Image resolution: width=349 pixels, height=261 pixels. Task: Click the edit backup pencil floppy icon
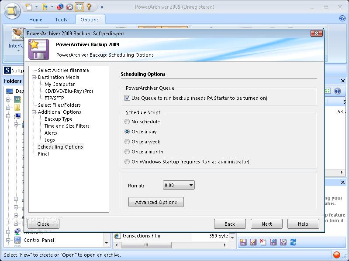pyautogui.click(x=253, y=242)
